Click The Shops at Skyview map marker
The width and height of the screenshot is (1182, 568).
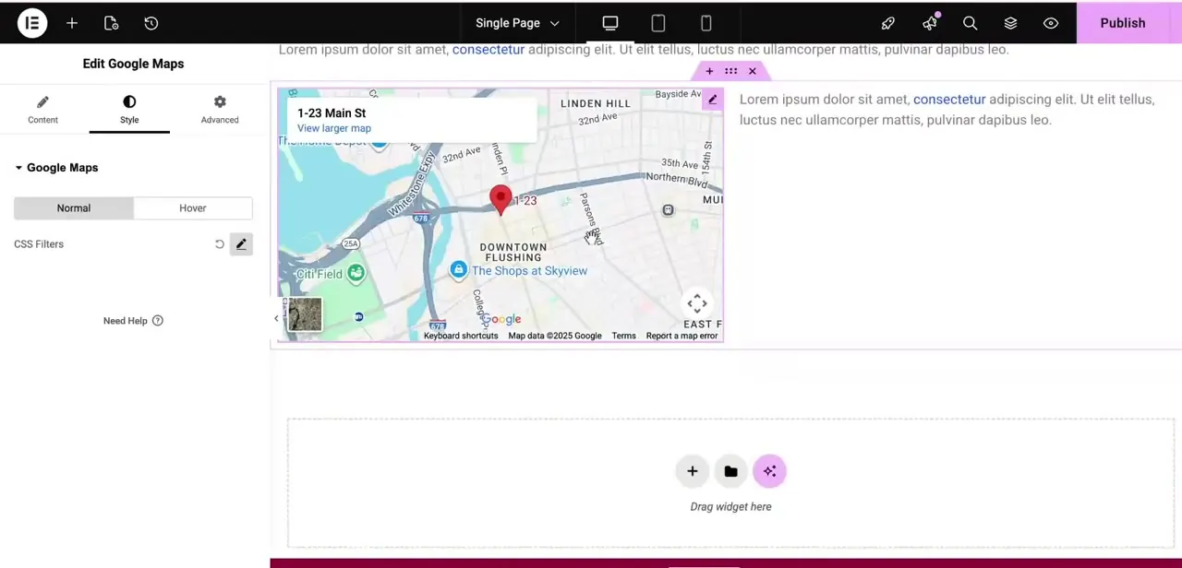point(459,269)
